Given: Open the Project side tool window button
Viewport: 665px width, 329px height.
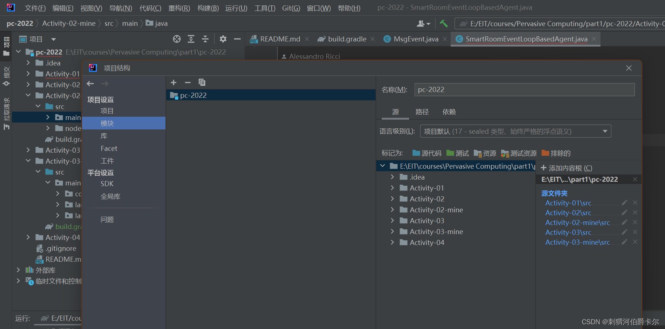Looking at the screenshot, I should point(6,46).
